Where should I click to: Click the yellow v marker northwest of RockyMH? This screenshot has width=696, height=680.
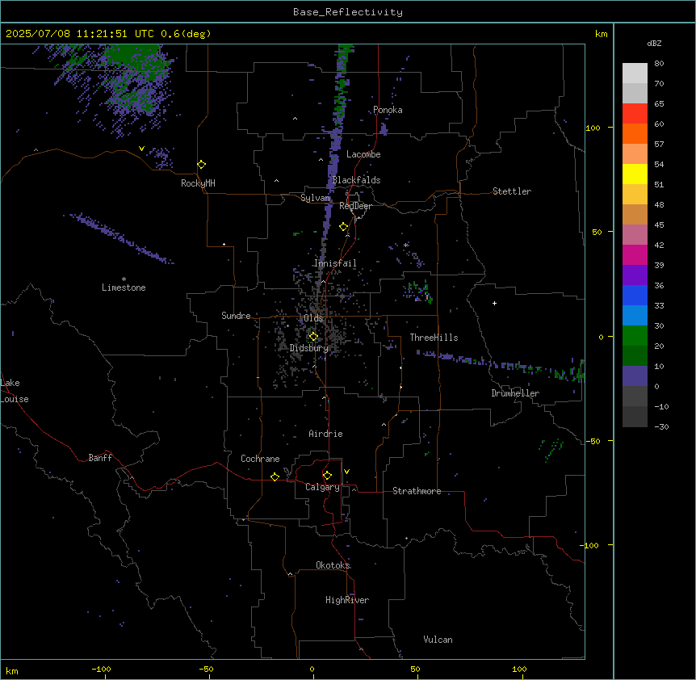coord(141,149)
